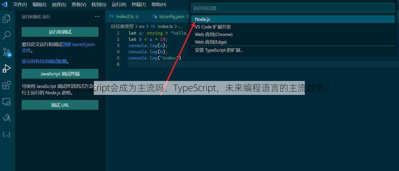Choose 安装 TypeScript 的扩展... option
This screenshot has height=171, width=399.
click(293, 50)
